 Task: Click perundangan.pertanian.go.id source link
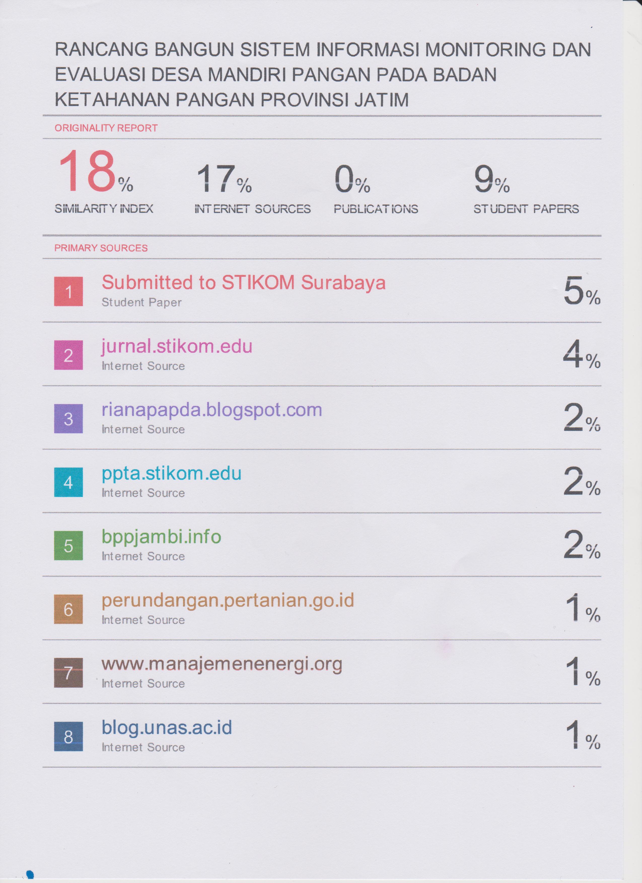tap(228, 600)
